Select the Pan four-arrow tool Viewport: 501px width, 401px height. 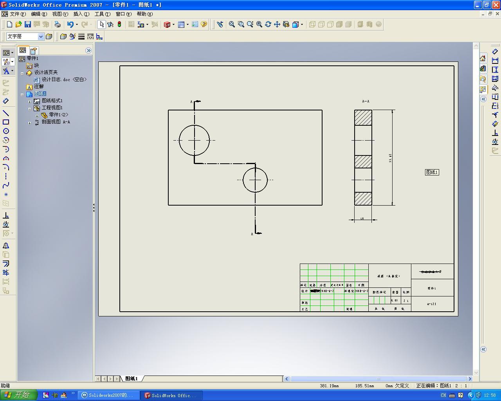(277, 24)
